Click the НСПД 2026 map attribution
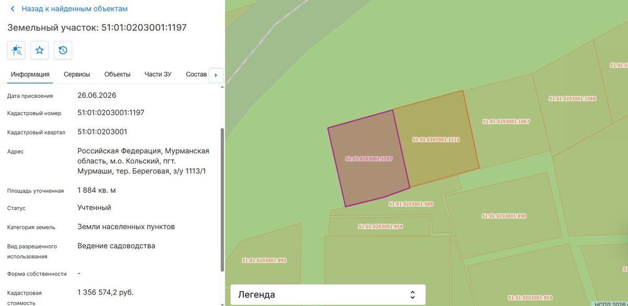 pos(611,303)
